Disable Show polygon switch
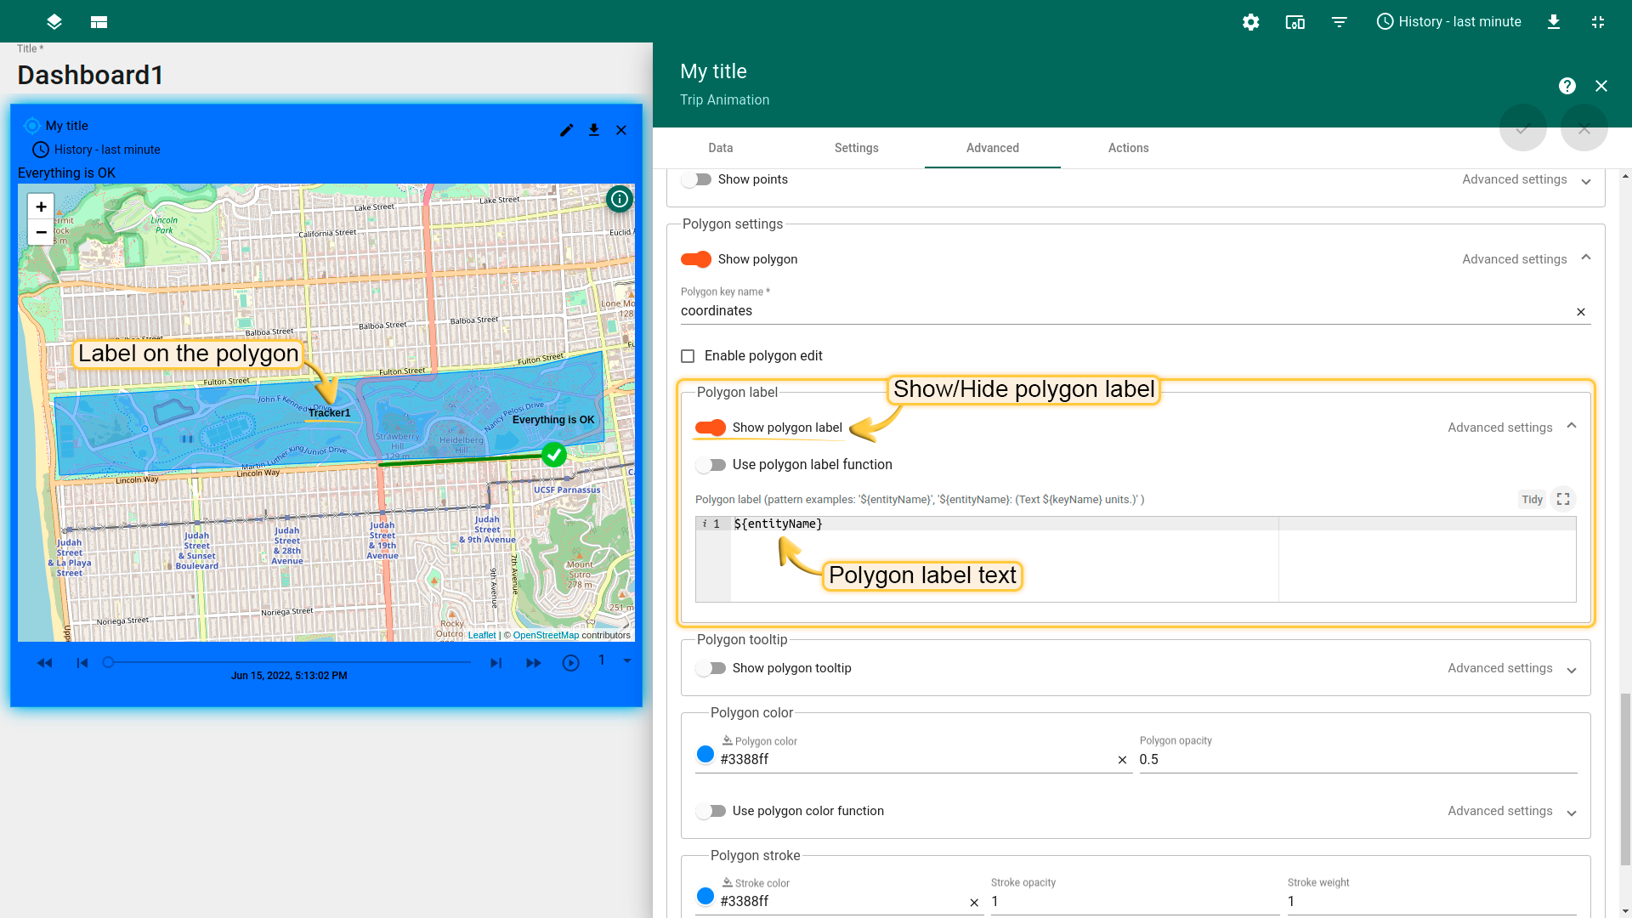Image resolution: width=1632 pixels, height=918 pixels. point(697,259)
